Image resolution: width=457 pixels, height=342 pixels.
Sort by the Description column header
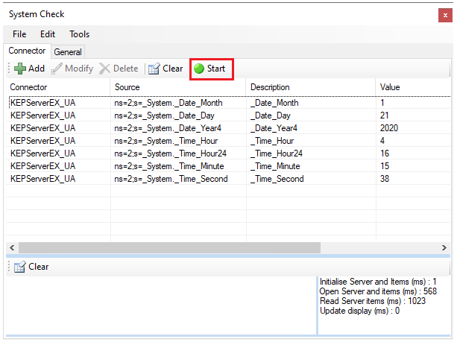tap(311, 87)
